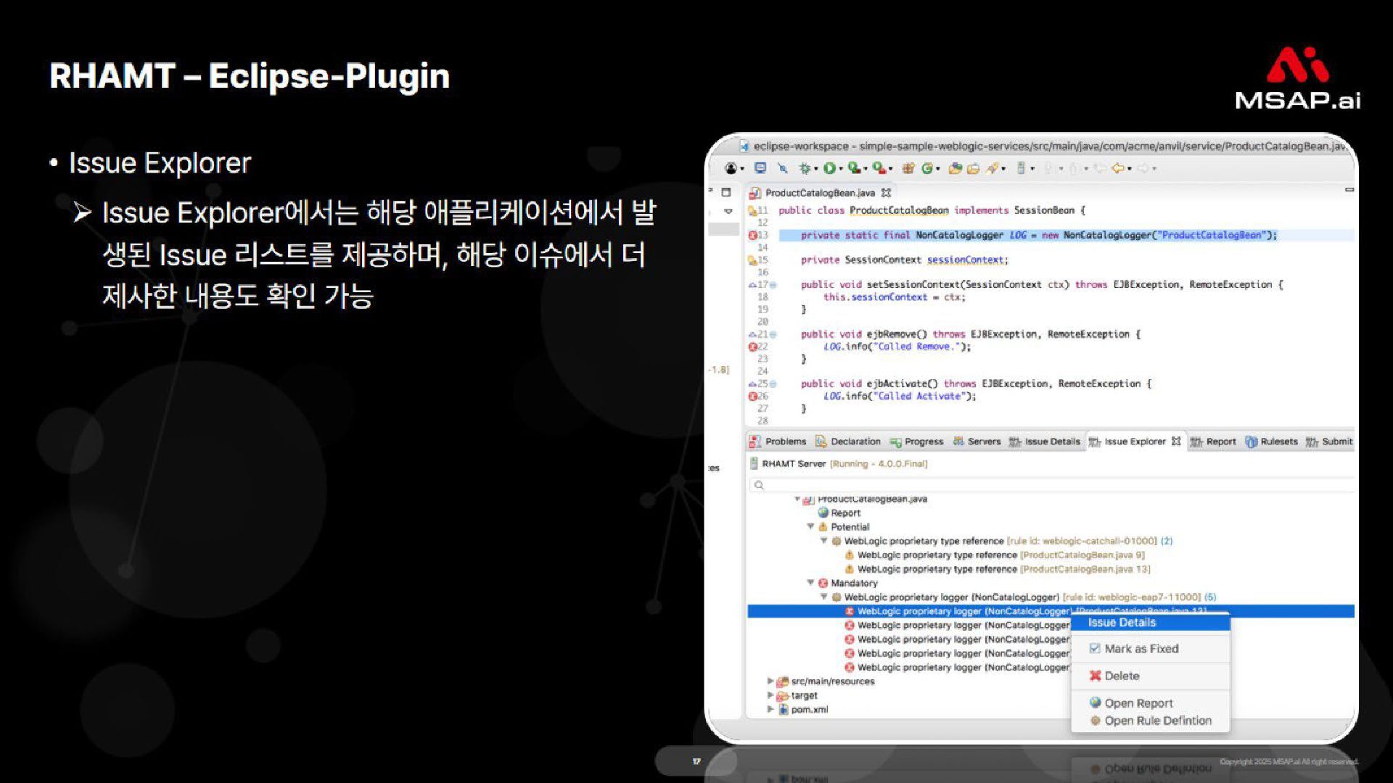Switch to the Issue Details tab

point(1044,442)
